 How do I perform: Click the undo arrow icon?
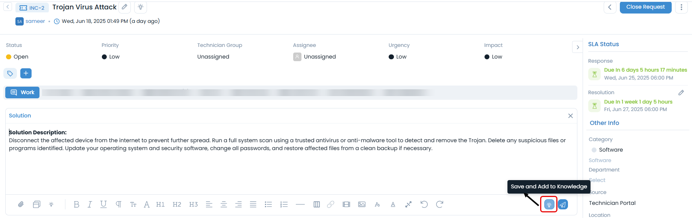pyautogui.click(x=424, y=204)
